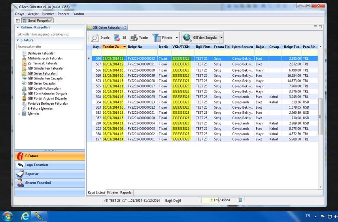Toggle the Genel Perspektif perspective button
The height and width of the screenshot is (222, 338).
(x=38, y=21)
